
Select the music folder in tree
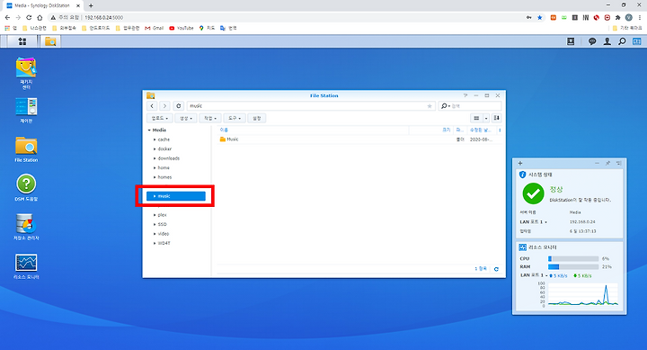(176, 196)
